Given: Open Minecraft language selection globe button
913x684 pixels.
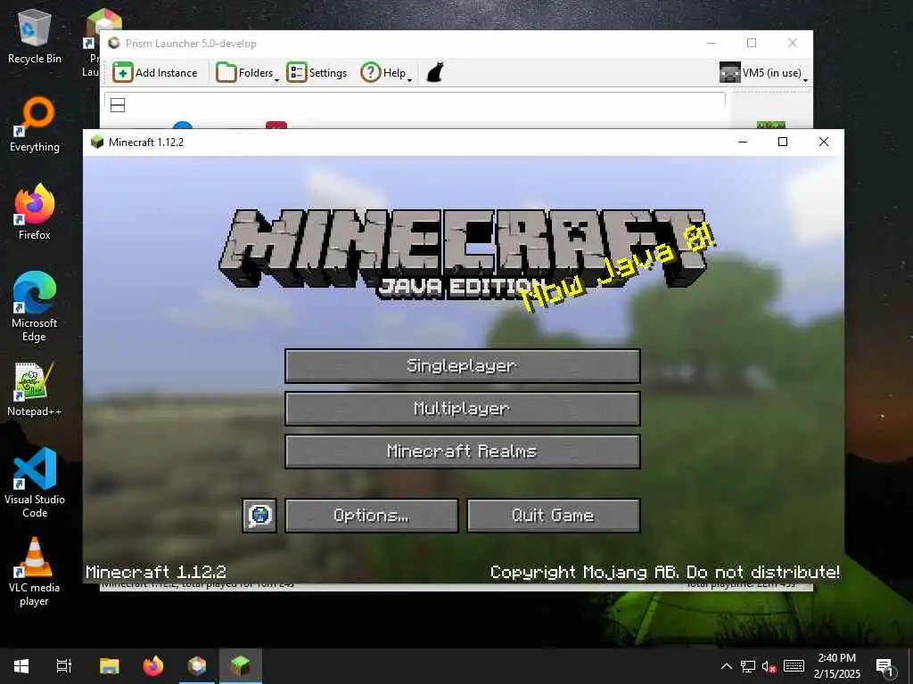Looking at the screenshot, I should 259,516.
